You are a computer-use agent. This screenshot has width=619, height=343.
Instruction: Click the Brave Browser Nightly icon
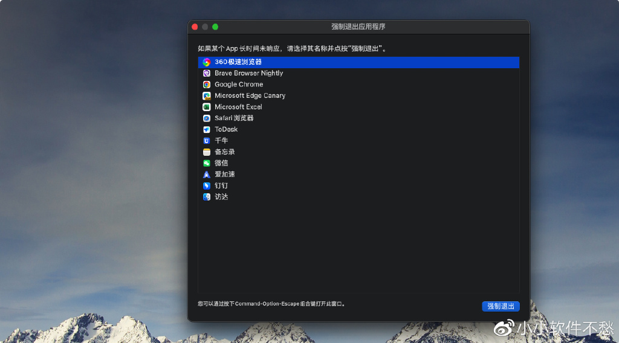(207, 73)
